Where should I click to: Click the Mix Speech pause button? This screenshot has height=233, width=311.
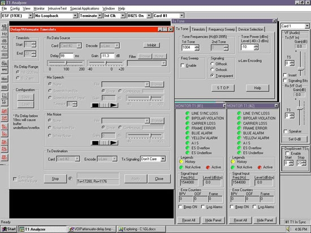(x=105, y=105)
